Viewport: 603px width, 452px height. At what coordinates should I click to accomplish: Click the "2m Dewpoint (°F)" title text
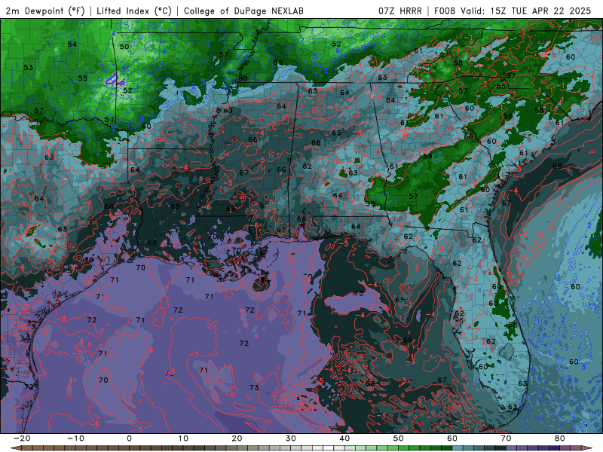[x=44, y=11]
